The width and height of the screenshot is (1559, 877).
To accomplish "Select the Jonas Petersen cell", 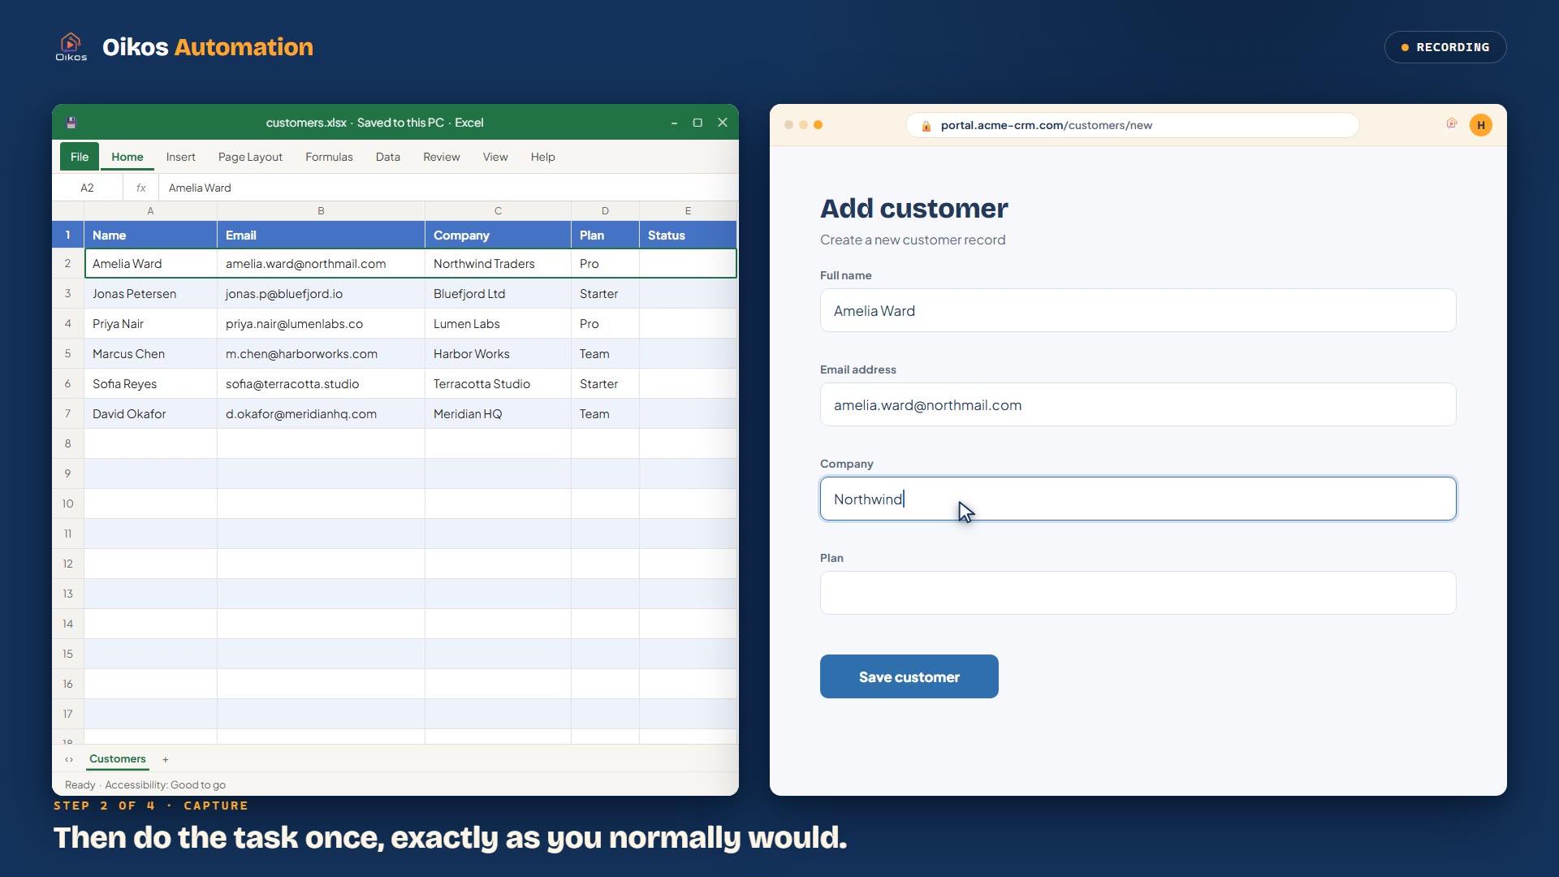I will pyautogui.click(x=150, y=293).
